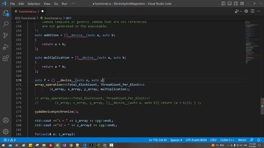Open Sticky Notes in taskbar

pyautogui.click(x=31, y=145)
